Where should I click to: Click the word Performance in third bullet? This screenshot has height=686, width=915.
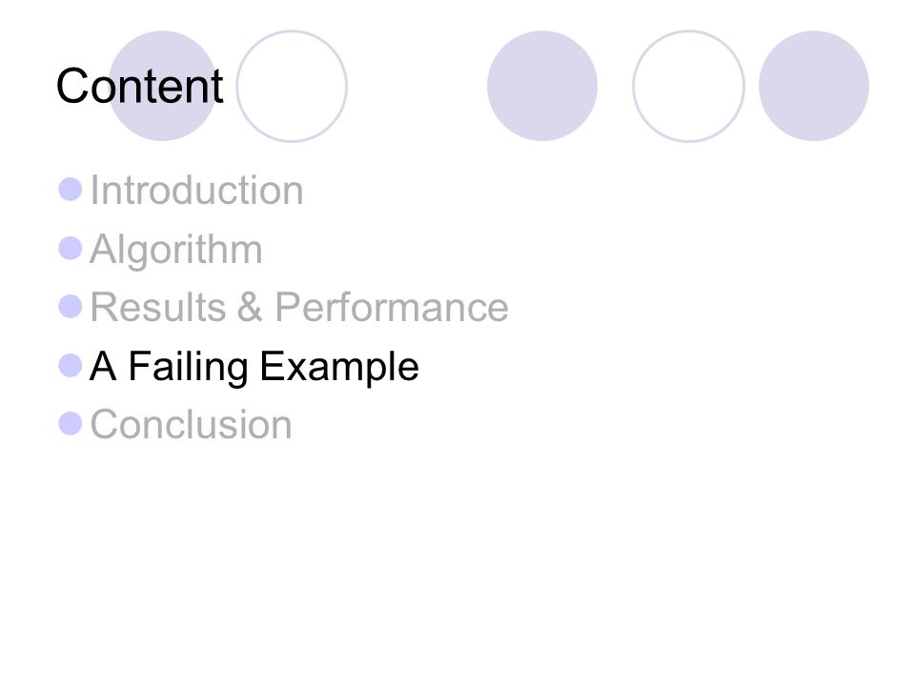(x=392, y=307)
